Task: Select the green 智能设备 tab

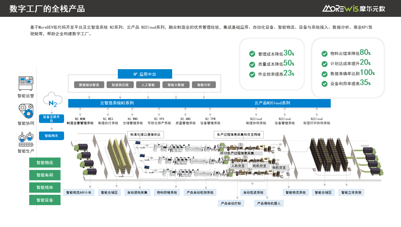Action: 45,200
